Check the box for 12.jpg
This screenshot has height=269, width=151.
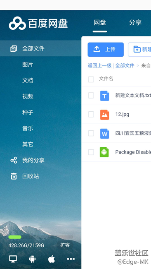(91, 114)
